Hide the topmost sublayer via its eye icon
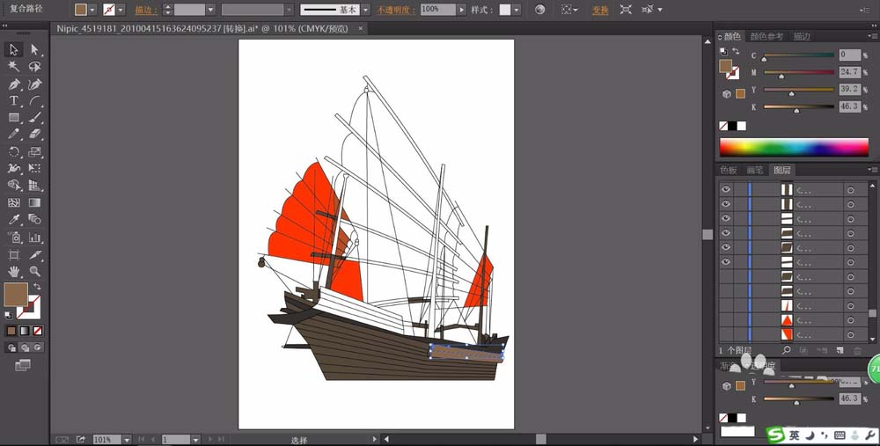The height and width of the screenshot is (446, 880). pos(726,190)
